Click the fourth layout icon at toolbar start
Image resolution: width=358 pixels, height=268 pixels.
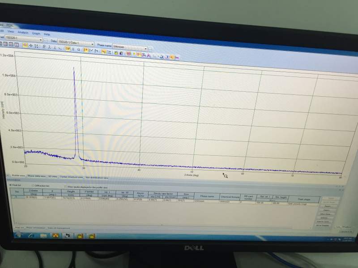(x=17, y=44)
